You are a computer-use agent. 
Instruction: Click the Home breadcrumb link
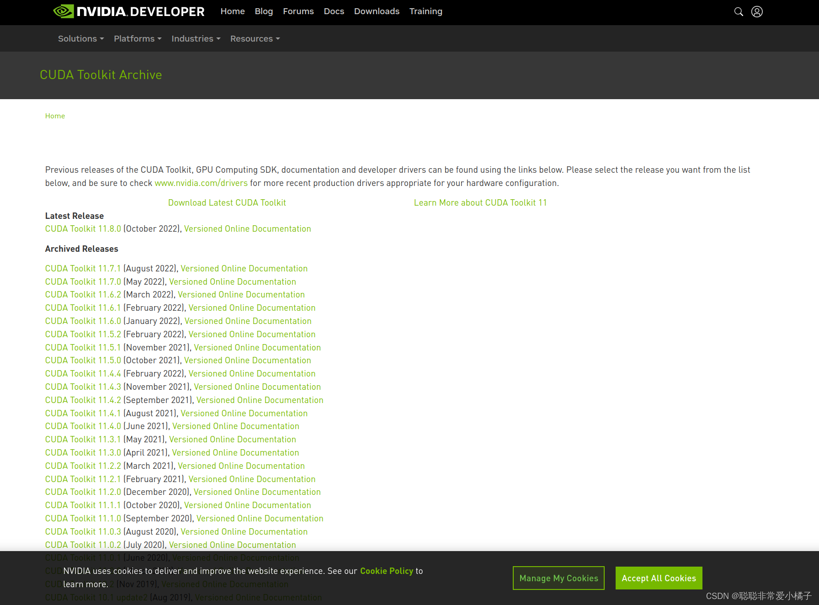pos(55,116)
